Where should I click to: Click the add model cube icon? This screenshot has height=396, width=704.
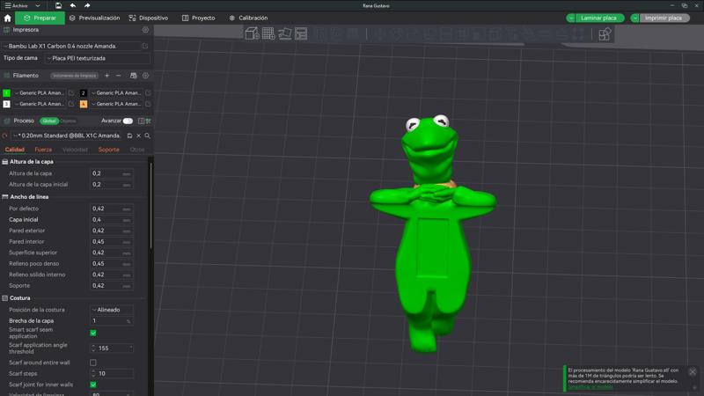click(x=252, y=33)
